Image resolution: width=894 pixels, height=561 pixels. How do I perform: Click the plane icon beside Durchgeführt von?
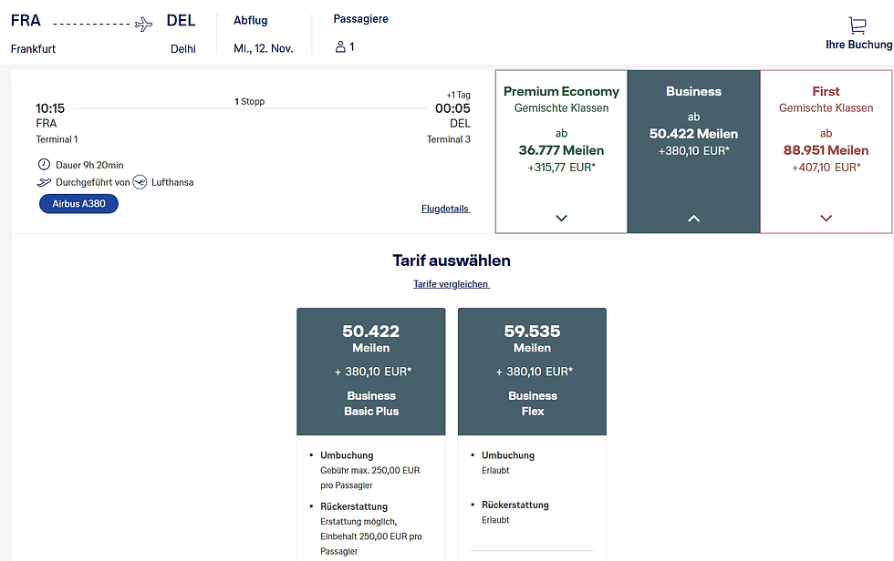(44, 182)
